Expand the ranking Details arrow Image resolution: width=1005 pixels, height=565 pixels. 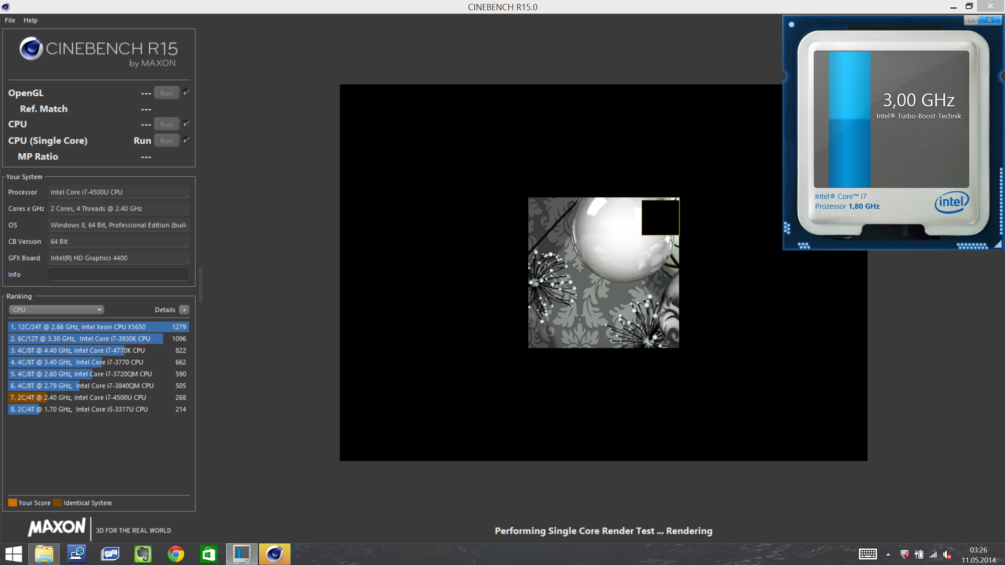coord(184,310)
